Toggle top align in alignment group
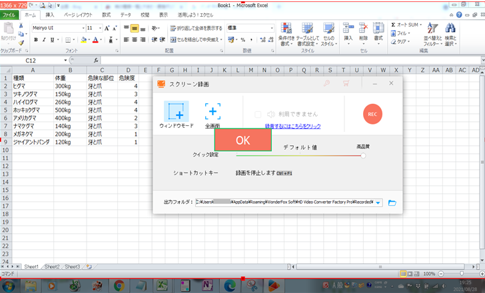Screen dimensions: 485x293 pos(126,29)
